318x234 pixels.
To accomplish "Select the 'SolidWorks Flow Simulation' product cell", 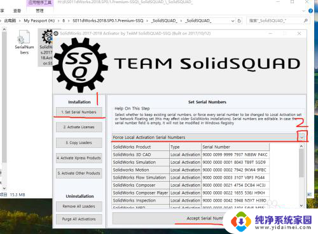I will [x=141, y=177].
